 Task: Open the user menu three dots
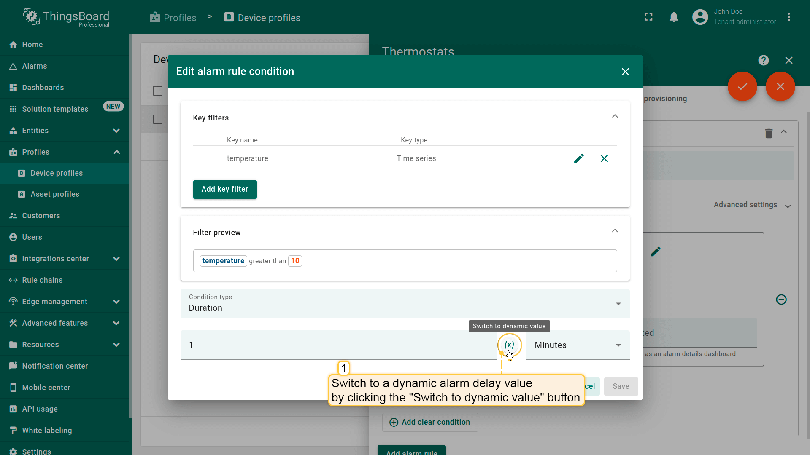[x=788, y=17]
